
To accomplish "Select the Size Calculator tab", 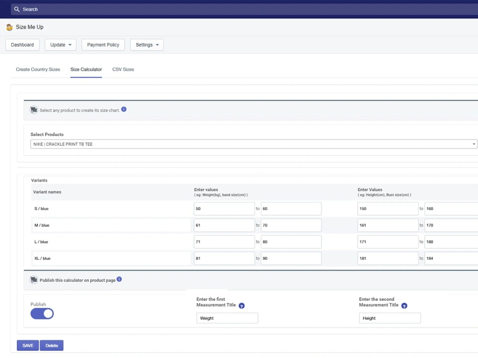I will 86,69.
